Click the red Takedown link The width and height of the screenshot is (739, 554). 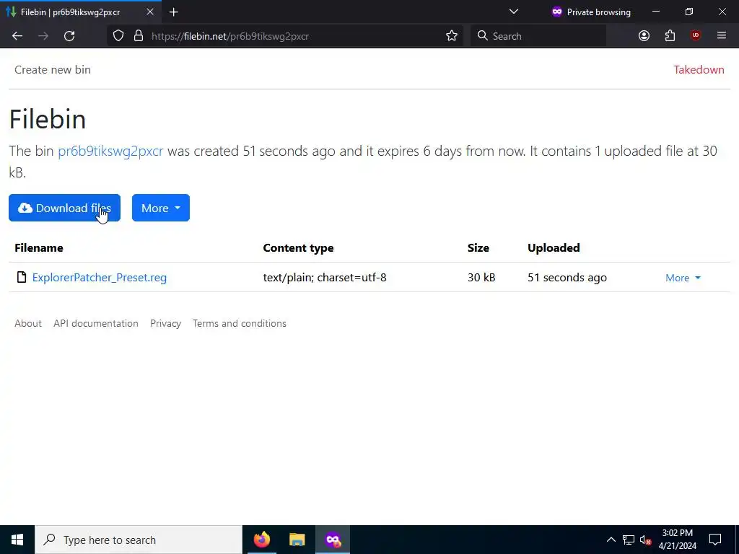click(x=699, y=70)
